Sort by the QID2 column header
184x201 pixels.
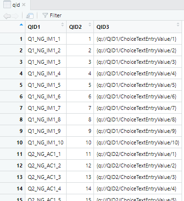pos(80,27)
